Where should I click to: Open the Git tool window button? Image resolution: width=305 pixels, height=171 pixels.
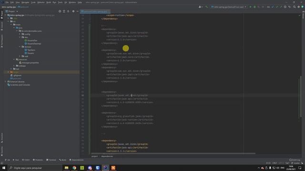point(8,160)
